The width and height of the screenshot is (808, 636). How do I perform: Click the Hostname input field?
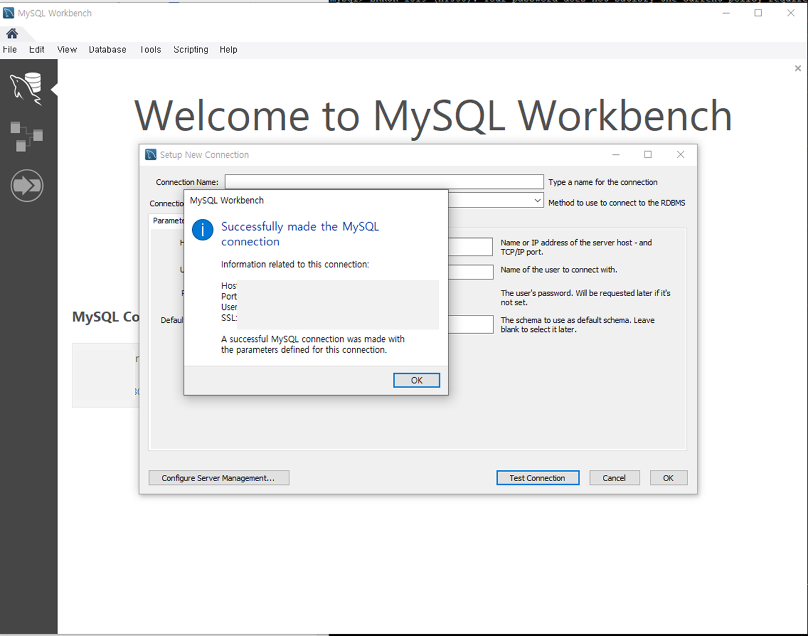(x=471, y=246)
